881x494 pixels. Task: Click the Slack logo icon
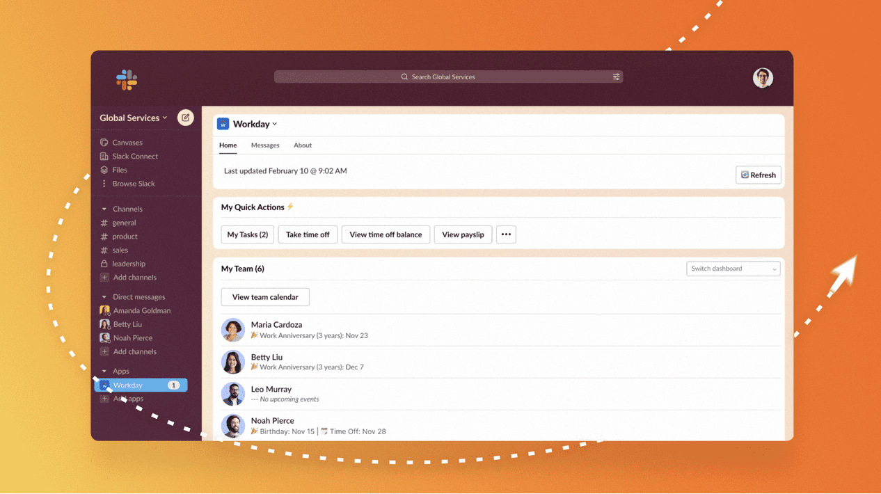pyautogui.click(x=127, y=80)
